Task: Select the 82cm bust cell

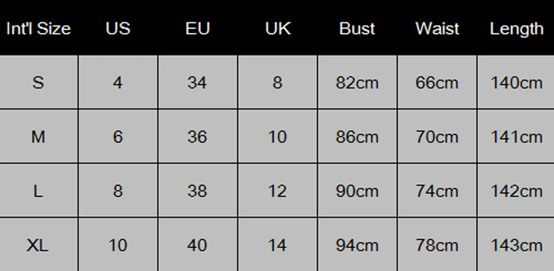Action: (x=357, y=82)
